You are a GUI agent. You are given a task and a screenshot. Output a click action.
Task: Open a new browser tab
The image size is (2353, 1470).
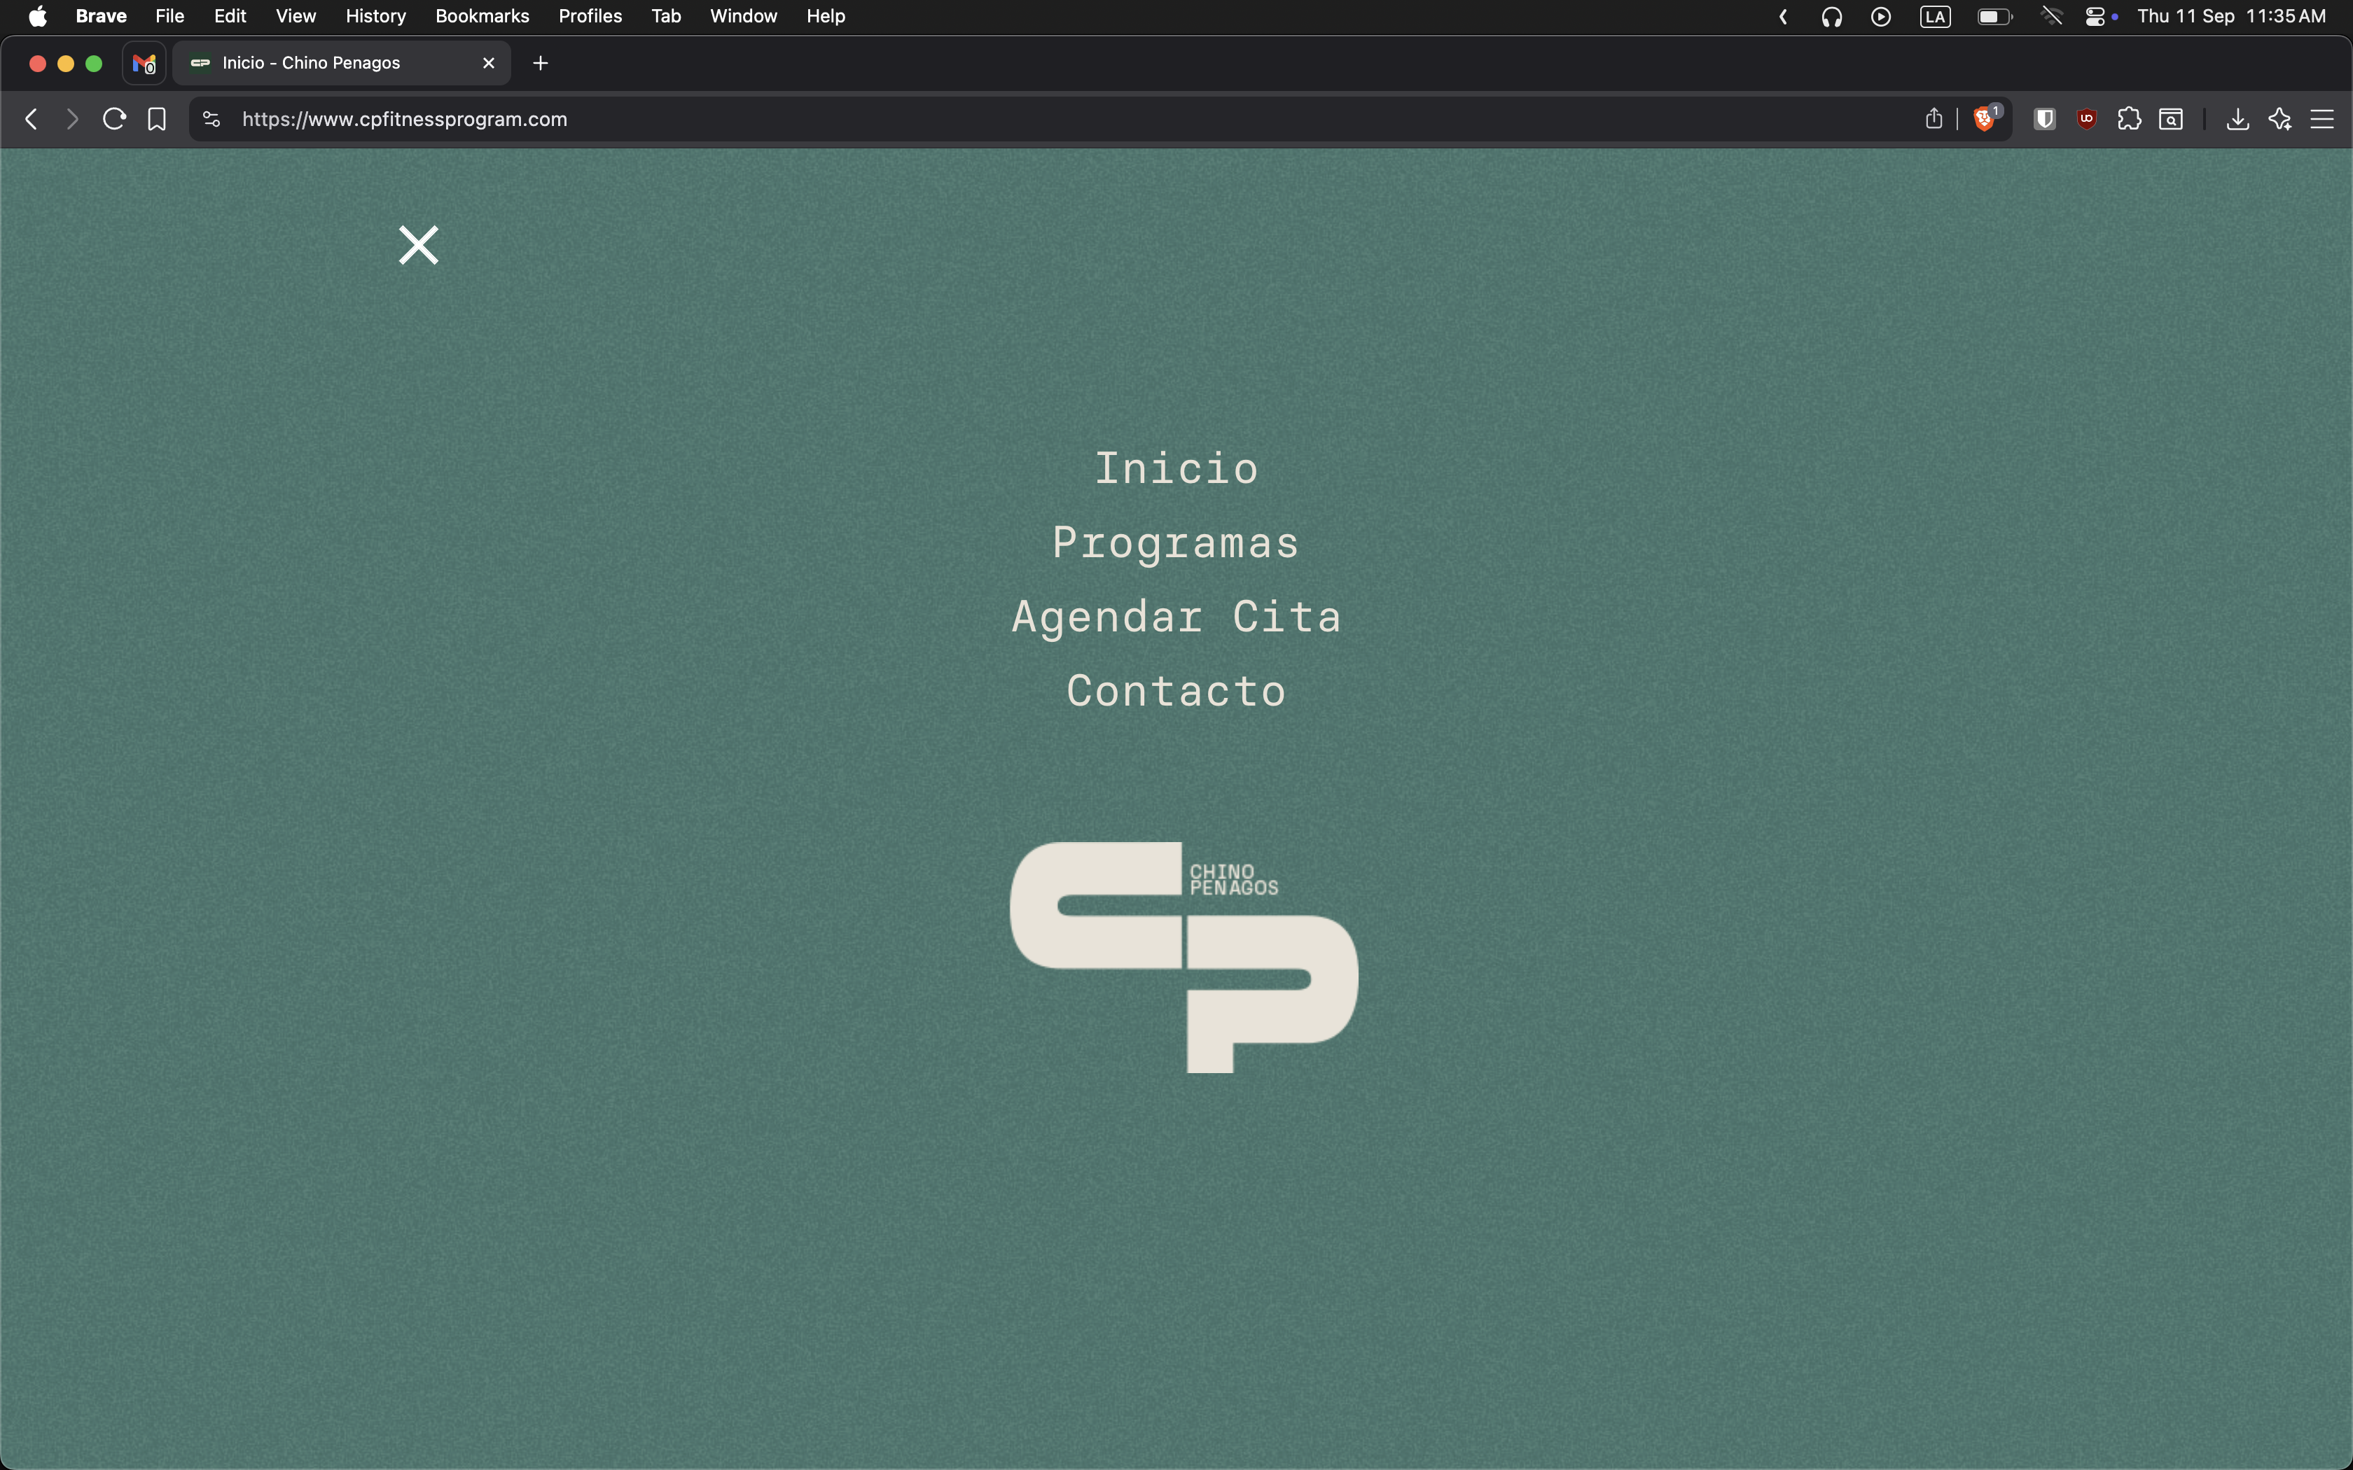pyautogui.click(x=541, y=63)
